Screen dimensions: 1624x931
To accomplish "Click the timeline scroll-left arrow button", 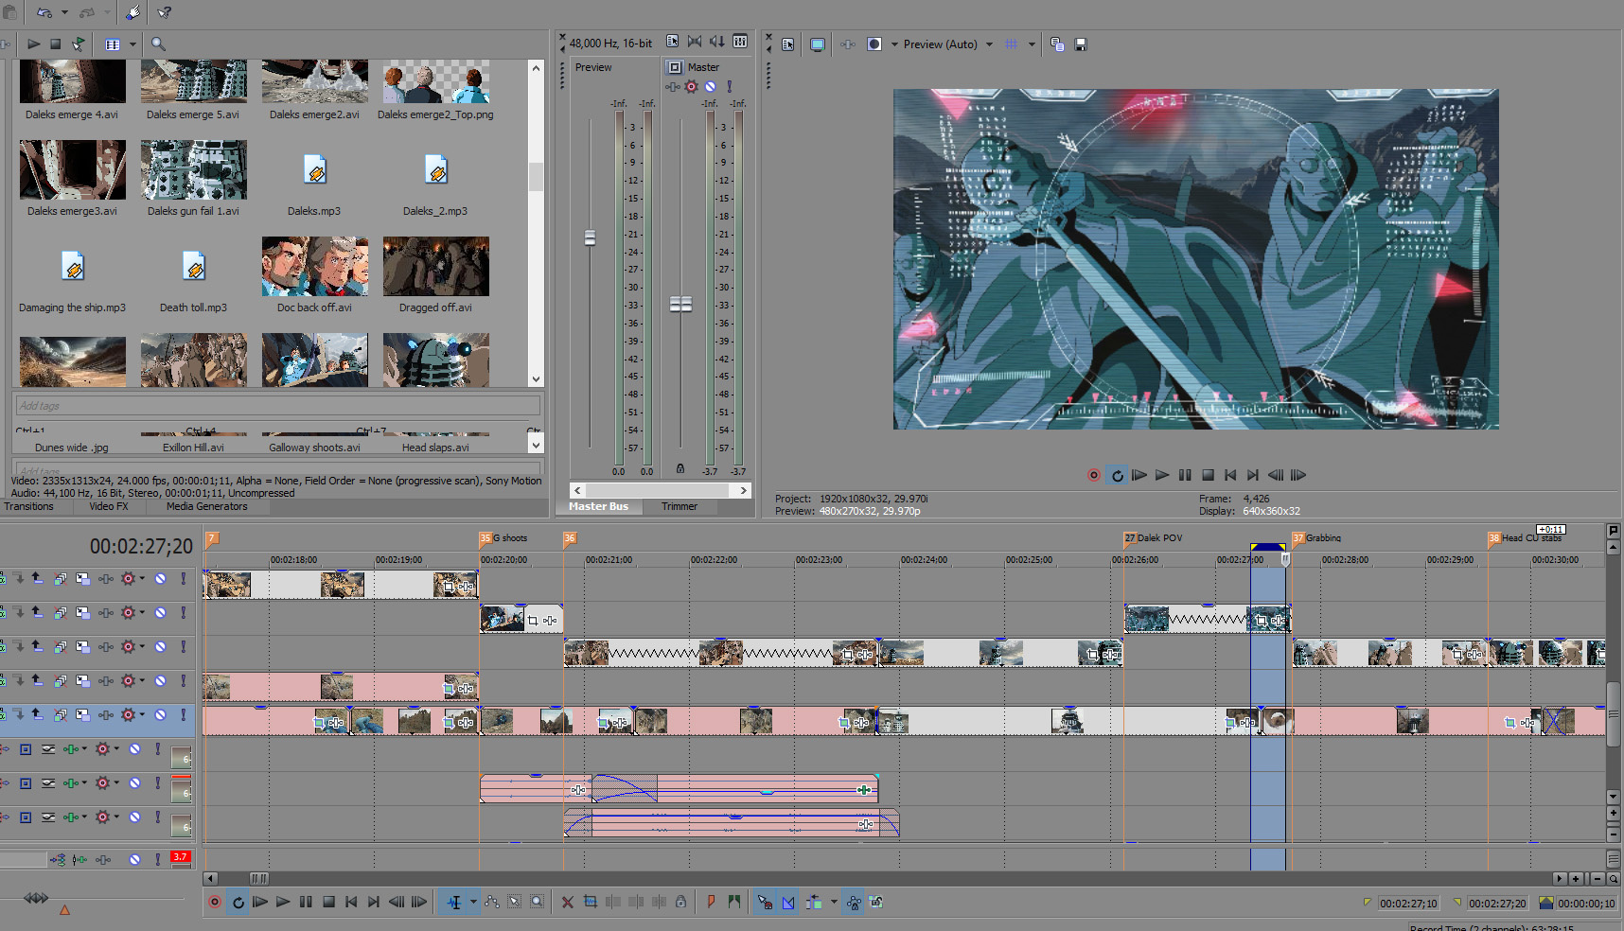I will point(211,879).
